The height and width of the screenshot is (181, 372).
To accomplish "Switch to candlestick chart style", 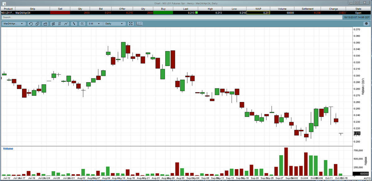I will 53,24.
